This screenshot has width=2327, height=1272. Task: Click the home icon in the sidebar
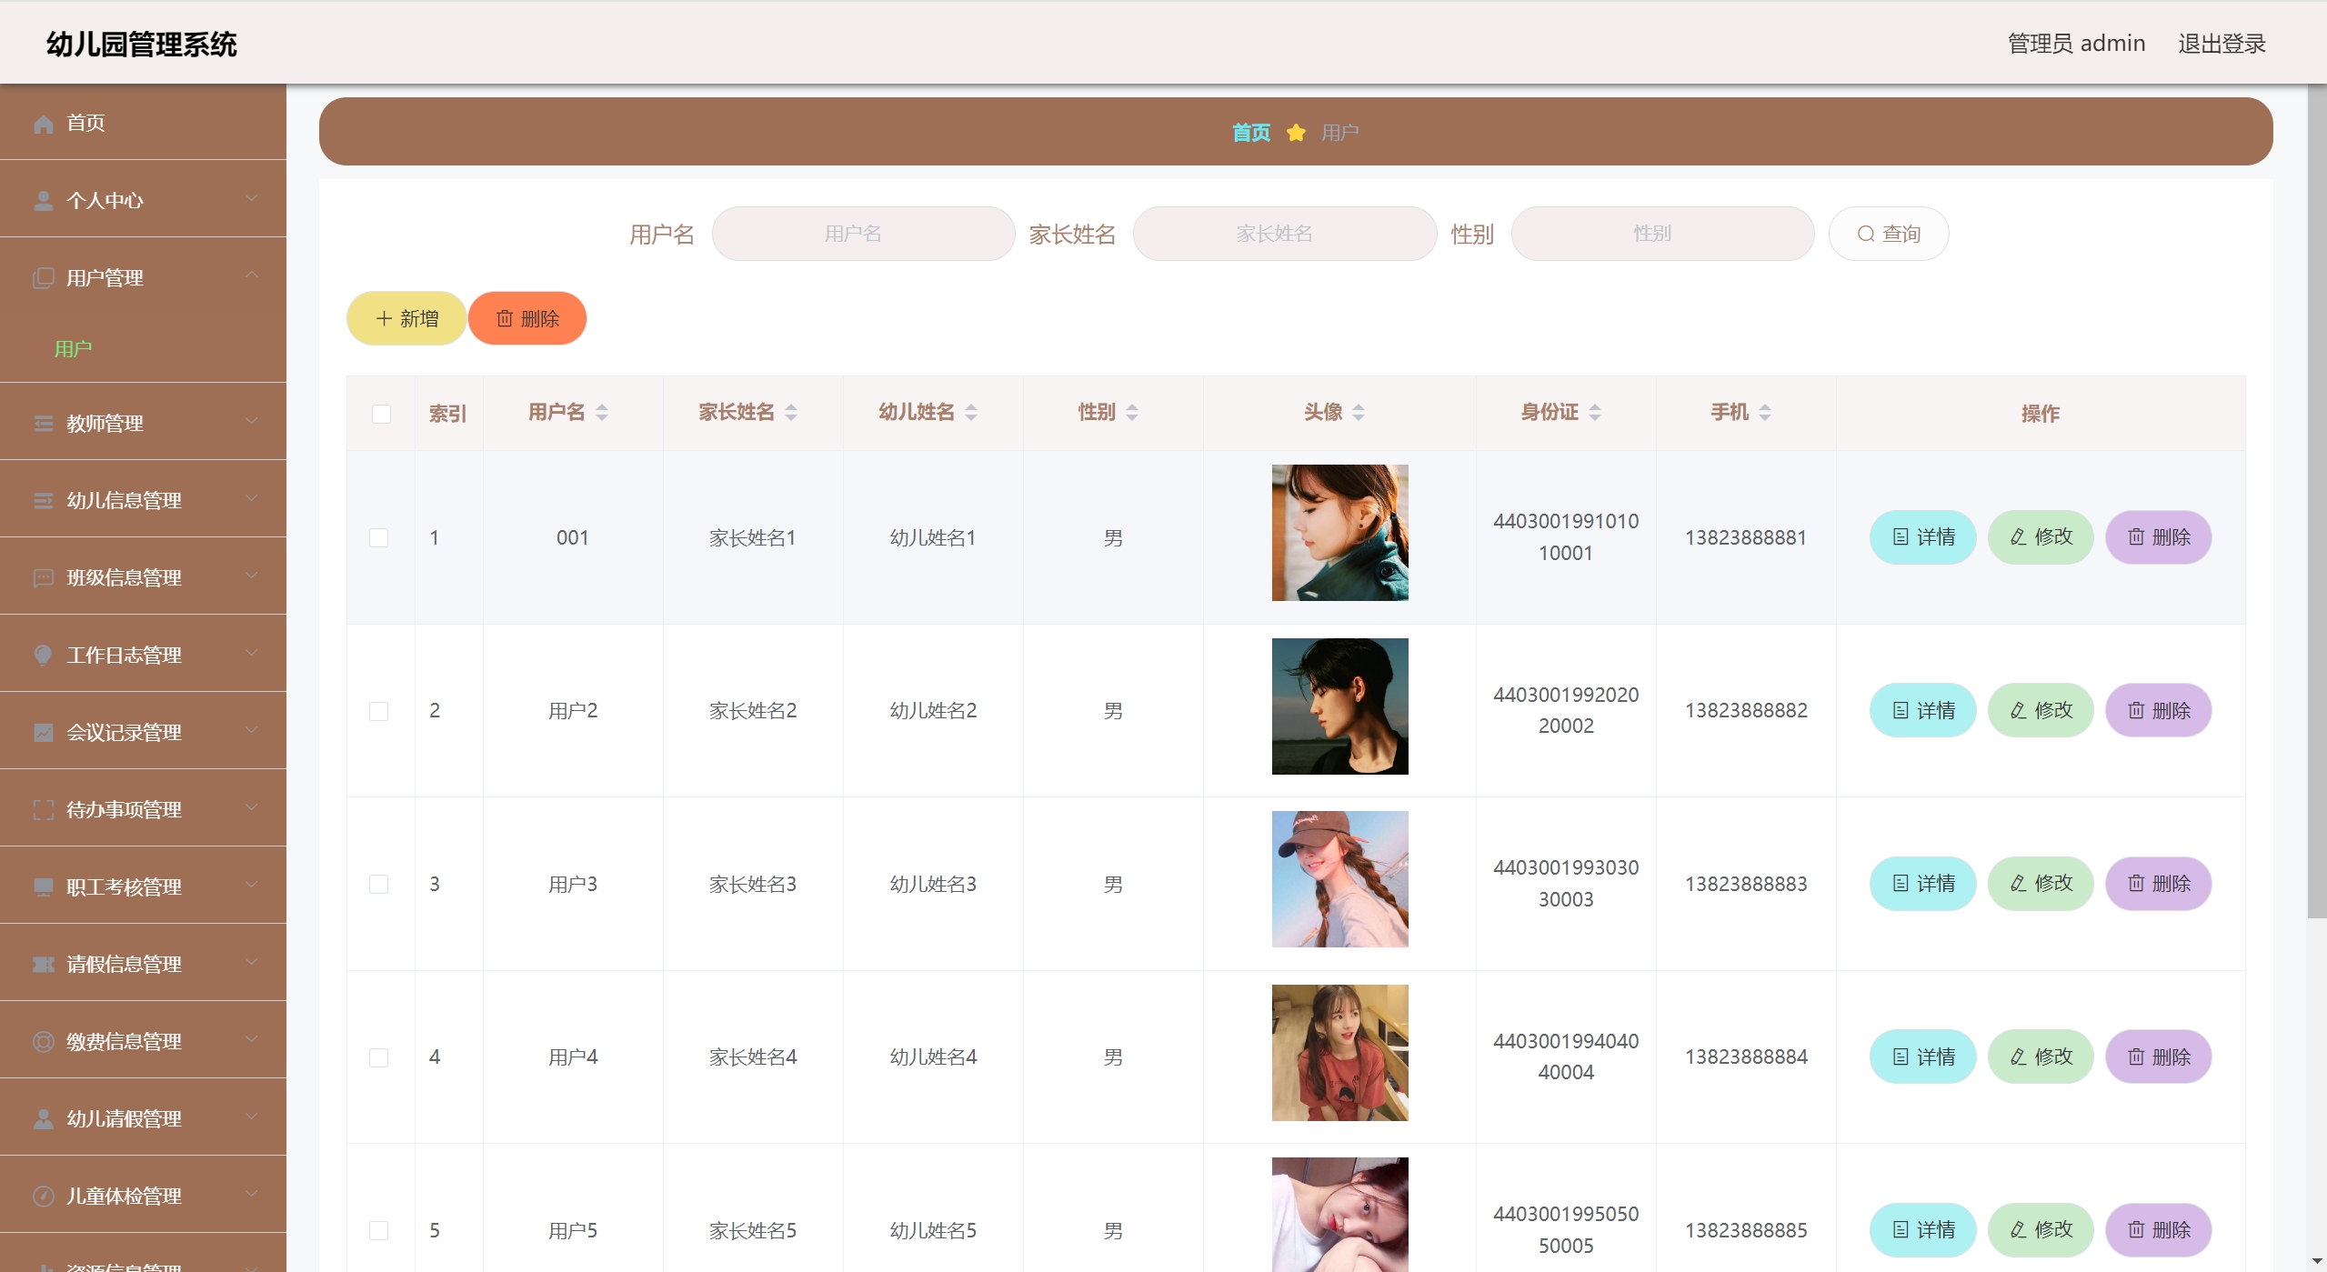pos(43,124)
